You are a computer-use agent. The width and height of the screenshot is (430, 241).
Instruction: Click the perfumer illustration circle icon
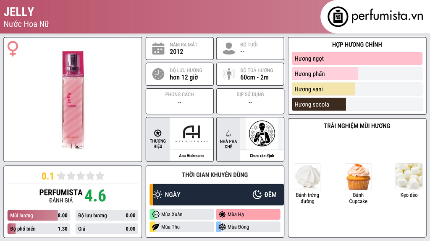pos(262,133)
